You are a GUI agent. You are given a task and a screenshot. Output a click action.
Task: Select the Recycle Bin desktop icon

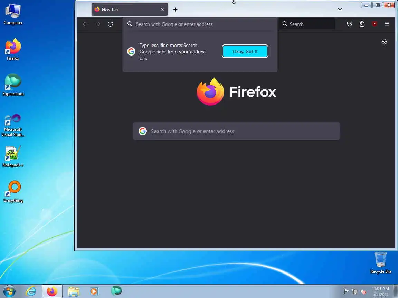380,263
